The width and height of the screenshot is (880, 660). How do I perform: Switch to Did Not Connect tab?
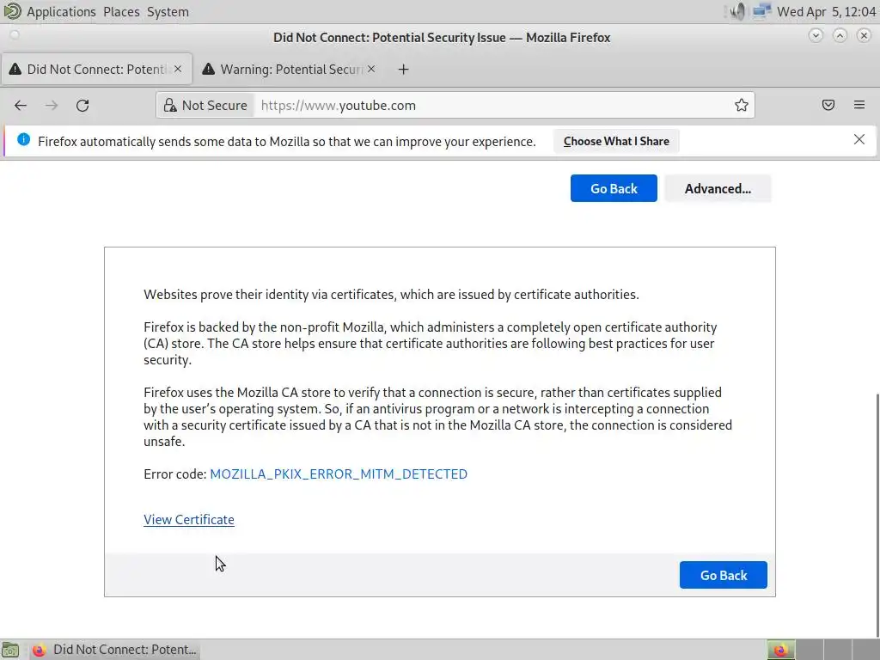point(96,69)
